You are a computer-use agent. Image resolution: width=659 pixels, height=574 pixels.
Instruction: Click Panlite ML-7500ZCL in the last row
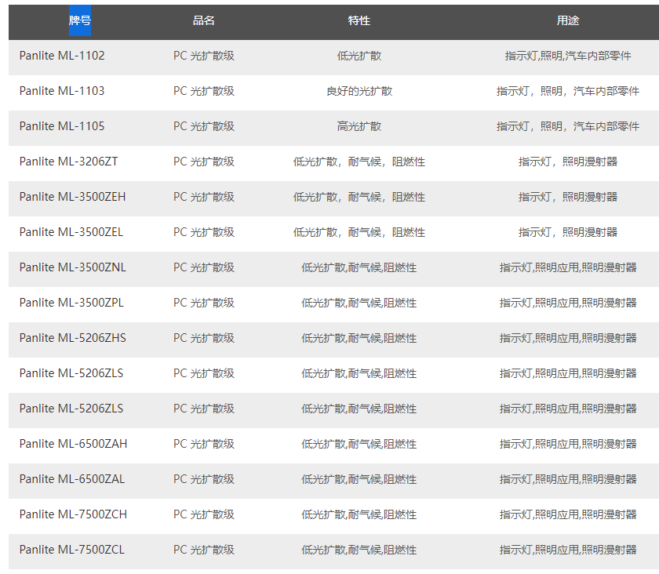click(72, 550)
